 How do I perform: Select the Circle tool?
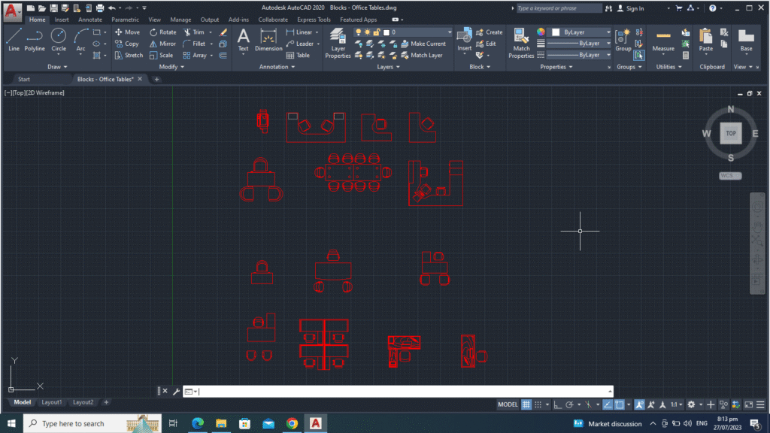click(59, 40)
